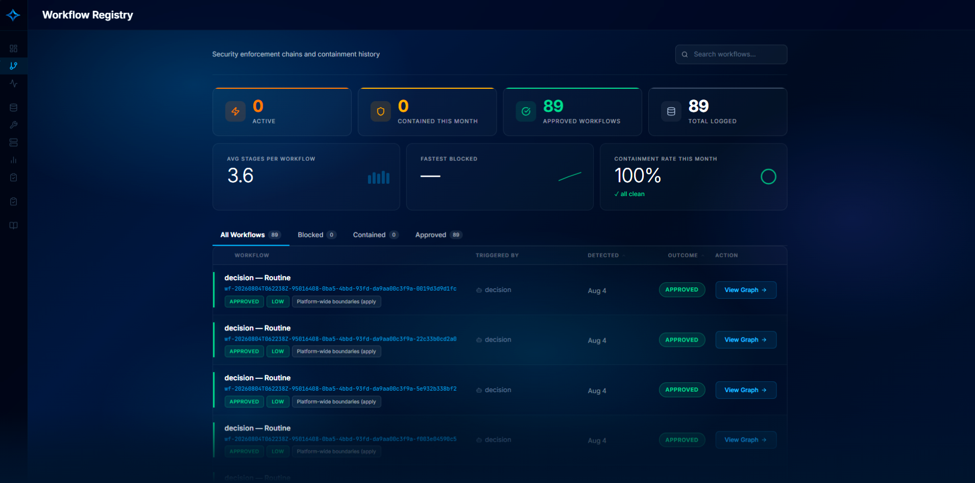Switch to the Blocked tab

point(317,235)
